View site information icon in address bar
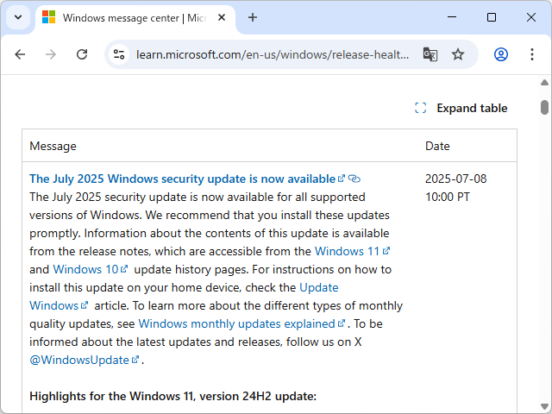The image size is (552, 414). point(119,54)
